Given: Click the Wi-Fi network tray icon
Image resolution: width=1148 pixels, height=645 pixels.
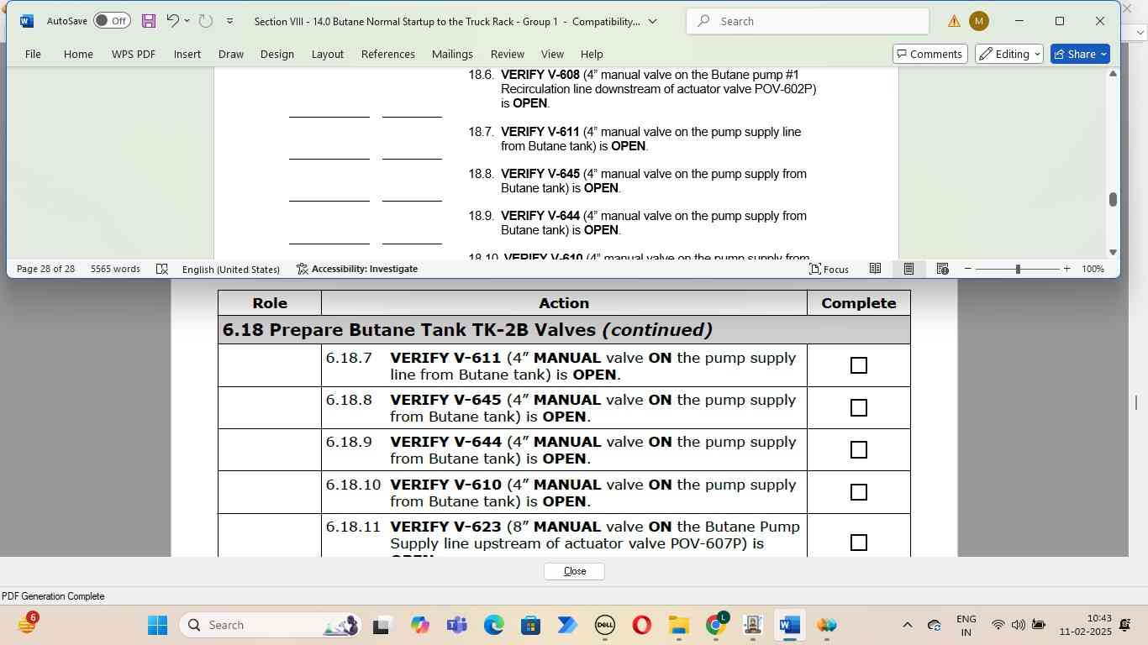Looking at the screenshot, I should coord(998,625).
